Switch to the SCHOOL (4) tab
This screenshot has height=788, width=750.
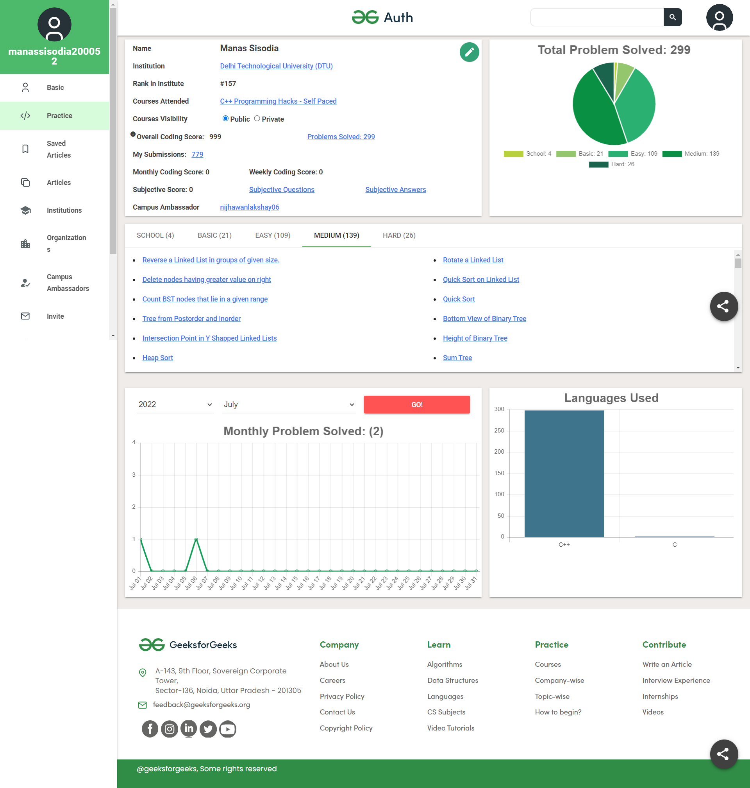(155, 235)
